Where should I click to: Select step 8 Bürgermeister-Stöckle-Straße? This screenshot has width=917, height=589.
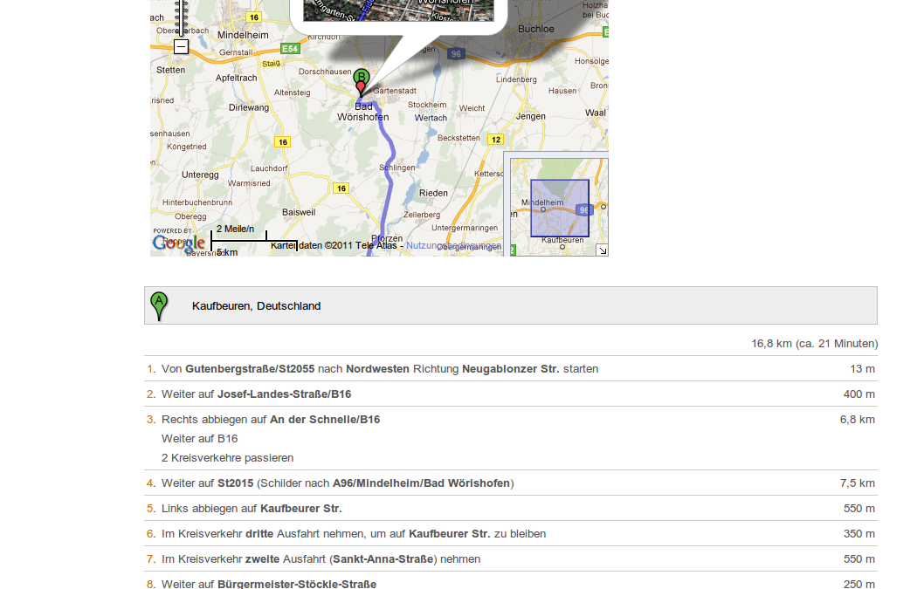[511, 581]
